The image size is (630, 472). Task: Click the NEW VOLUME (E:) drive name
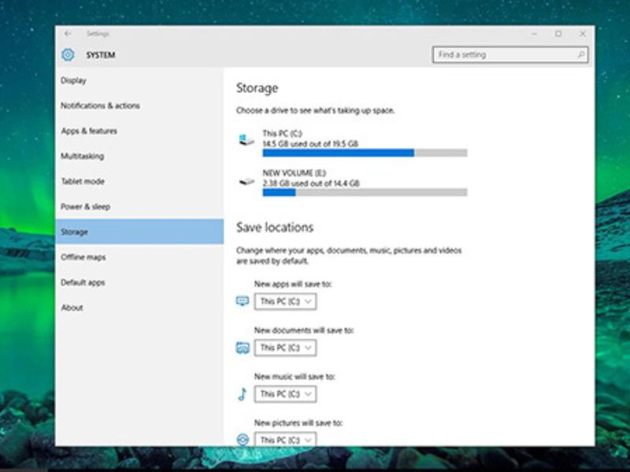pyautogui.click(x=294, y=173)
